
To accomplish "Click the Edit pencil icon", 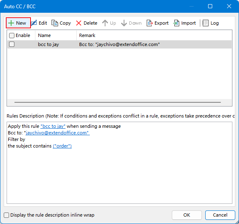I will 34,23.
